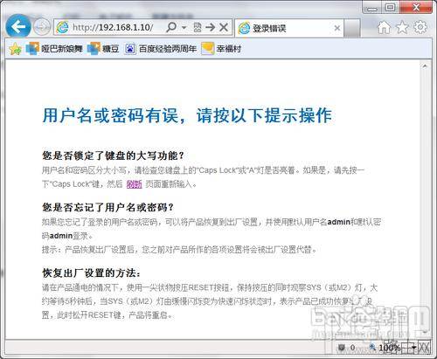Click the status bar icon beside 0
437x359 pixels.
342,347
